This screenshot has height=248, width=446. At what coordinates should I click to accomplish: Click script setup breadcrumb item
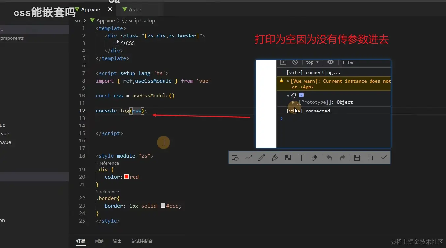click(x=142, y=20)
